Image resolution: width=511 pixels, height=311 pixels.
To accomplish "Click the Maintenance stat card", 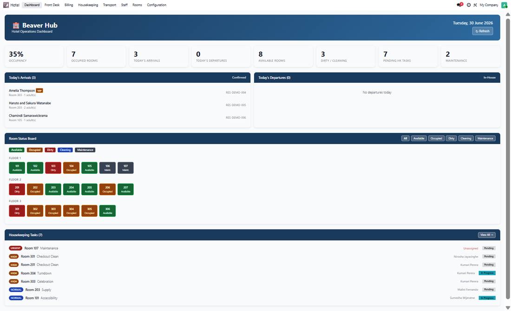I will click(471, 56).
